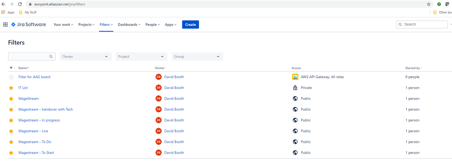Unstar the IT List filter
The height and width of the screenshot is (166, 452).
11,88
